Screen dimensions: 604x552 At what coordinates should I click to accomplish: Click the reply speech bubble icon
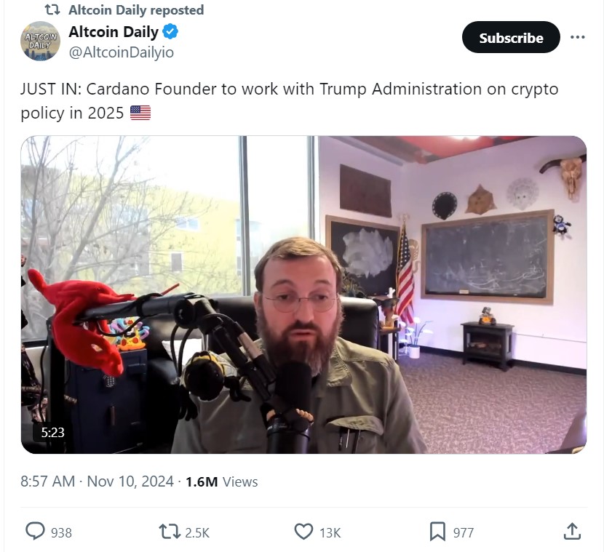click(35, 531)
